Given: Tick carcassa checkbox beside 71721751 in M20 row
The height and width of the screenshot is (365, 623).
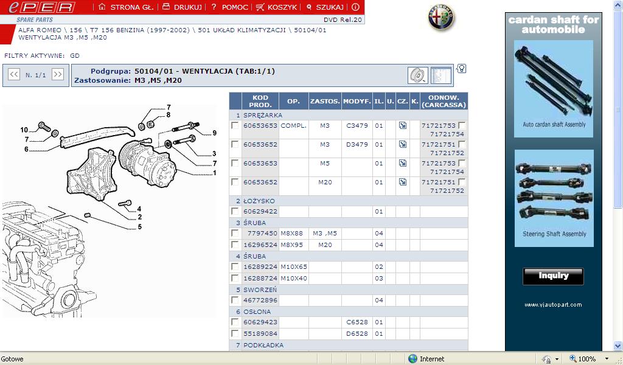Looking at the screenshot, I should [x=462, y=182].
